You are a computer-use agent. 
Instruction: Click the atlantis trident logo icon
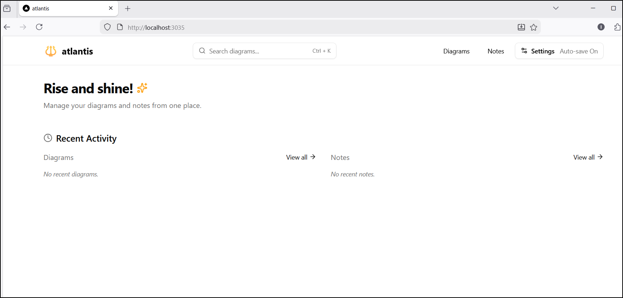(51, 51)
